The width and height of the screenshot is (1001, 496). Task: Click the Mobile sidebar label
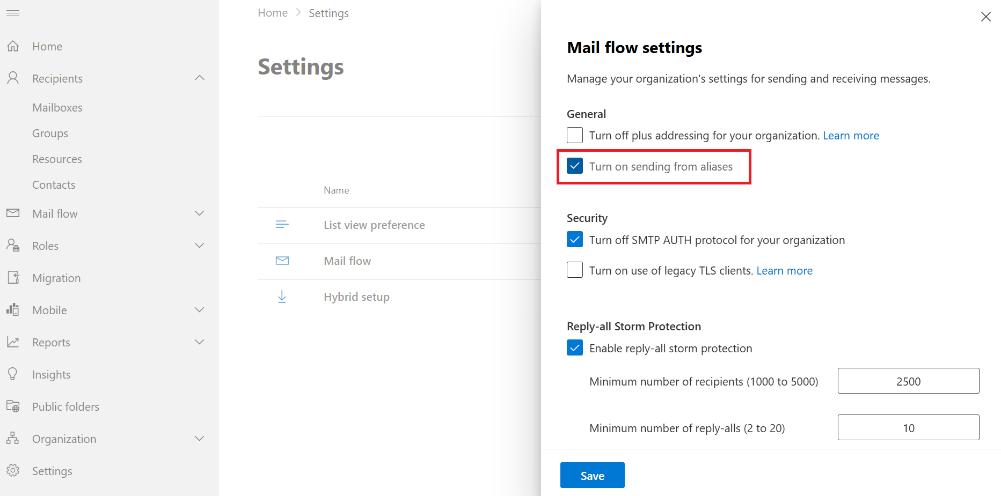[x=49, y=310]
